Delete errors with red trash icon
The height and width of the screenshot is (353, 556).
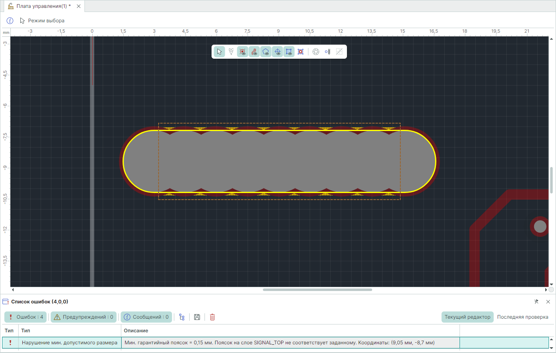[x=212, y=317]
